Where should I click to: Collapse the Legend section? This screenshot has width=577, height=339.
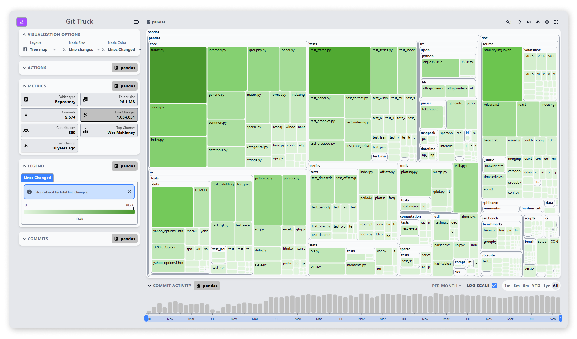coord(33,166)
